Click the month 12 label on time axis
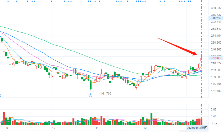The width and height of the screenshot is (223, 132). [x=145, y=128]
